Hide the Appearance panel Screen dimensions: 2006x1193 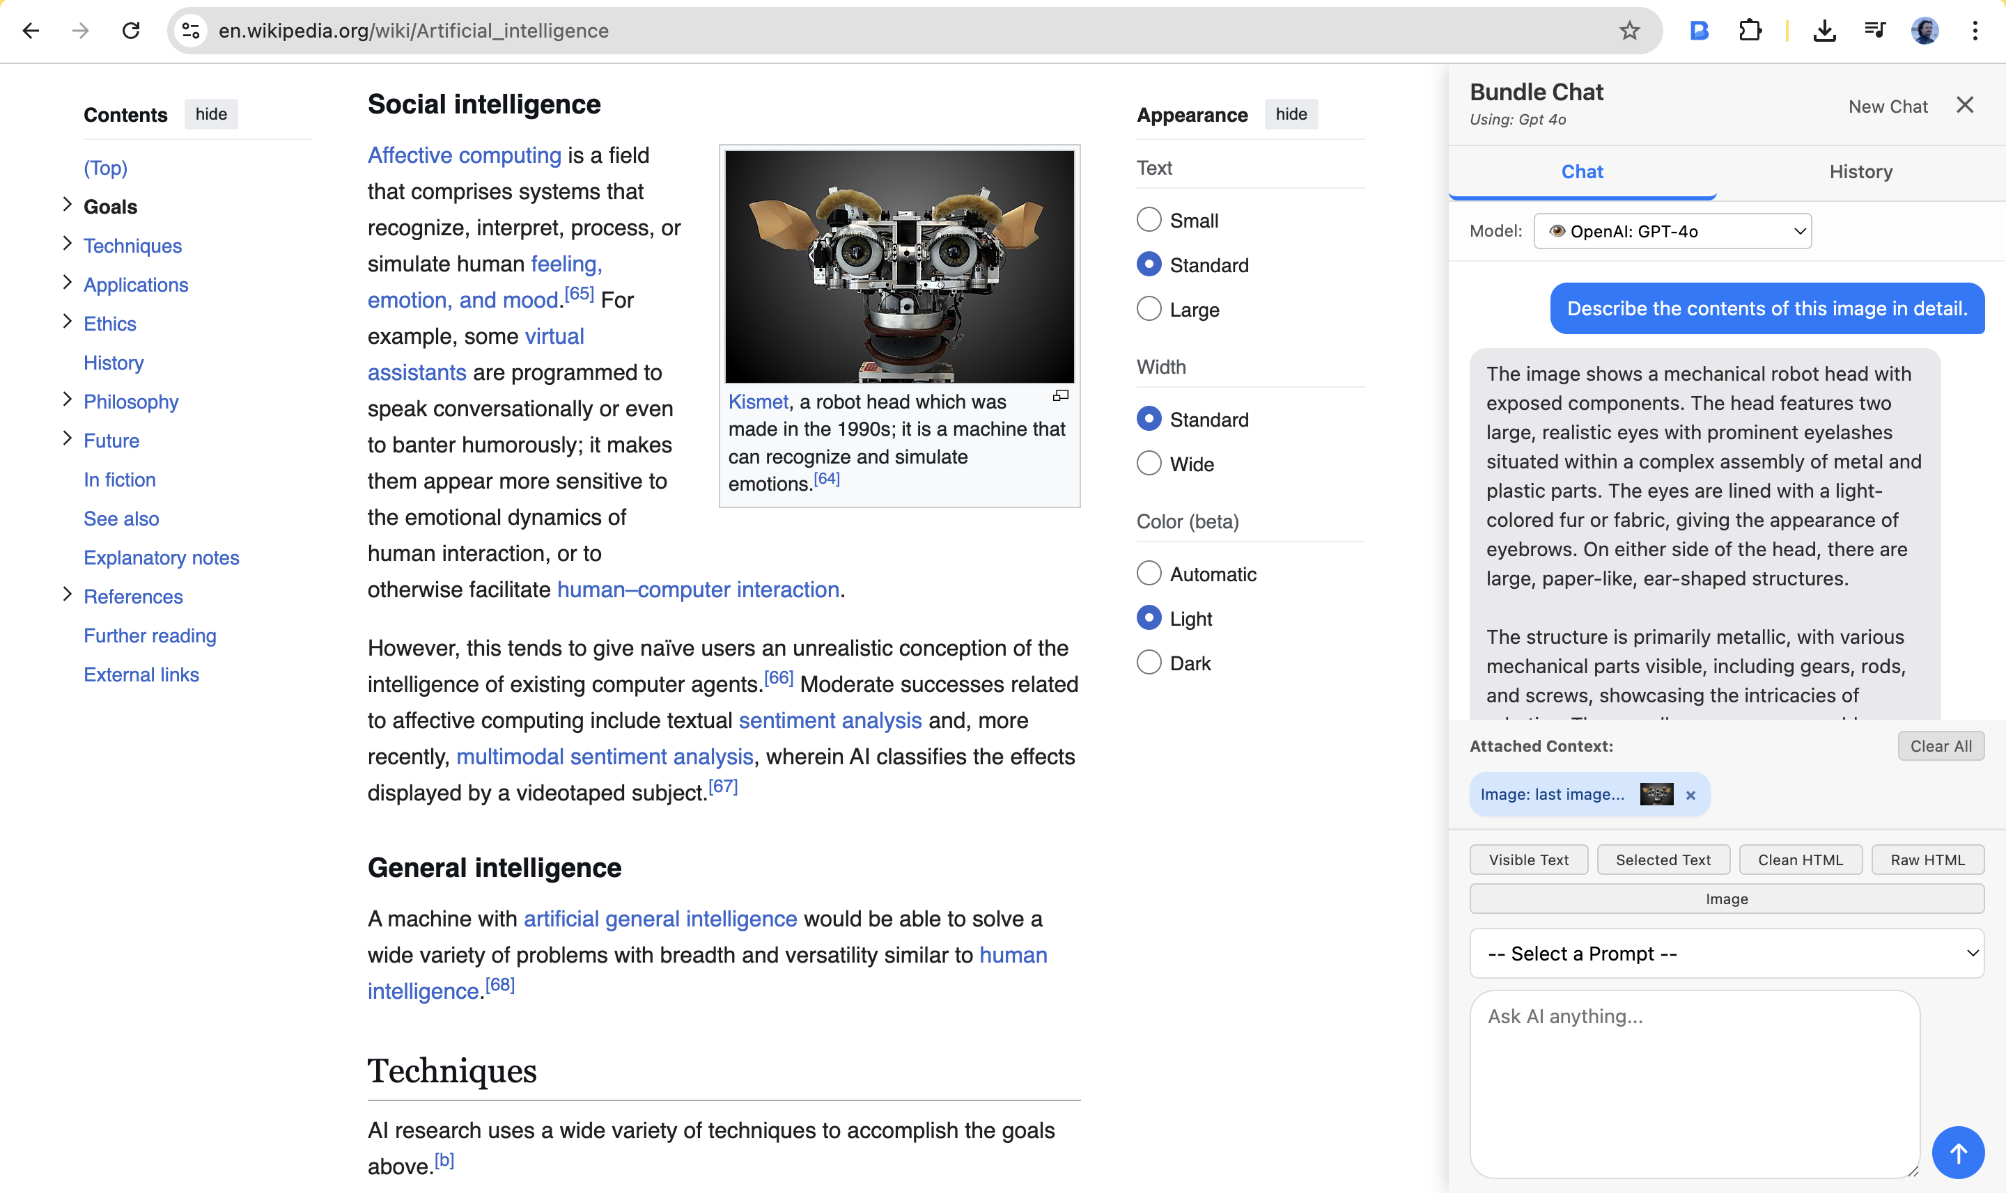coord(1291,114)
